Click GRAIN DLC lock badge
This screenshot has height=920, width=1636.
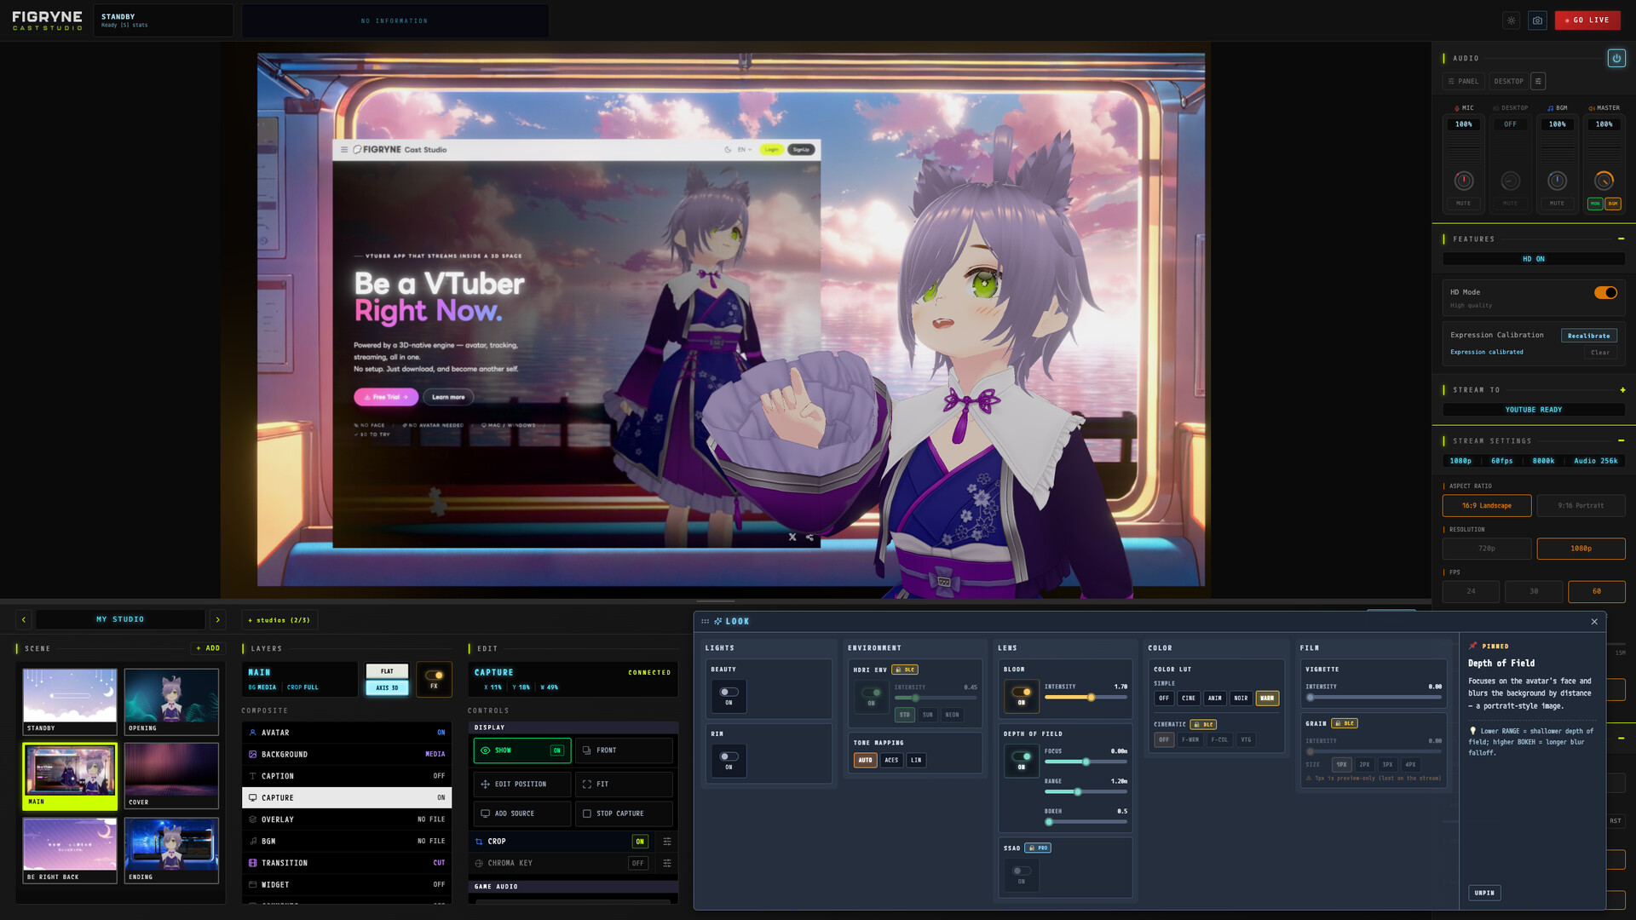(x=1345, y=723)
